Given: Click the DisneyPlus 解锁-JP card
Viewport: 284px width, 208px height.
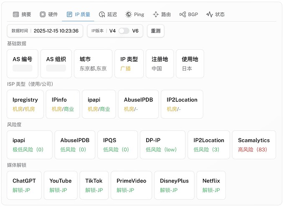Looking at the screenshot, I should pos(174,185).
